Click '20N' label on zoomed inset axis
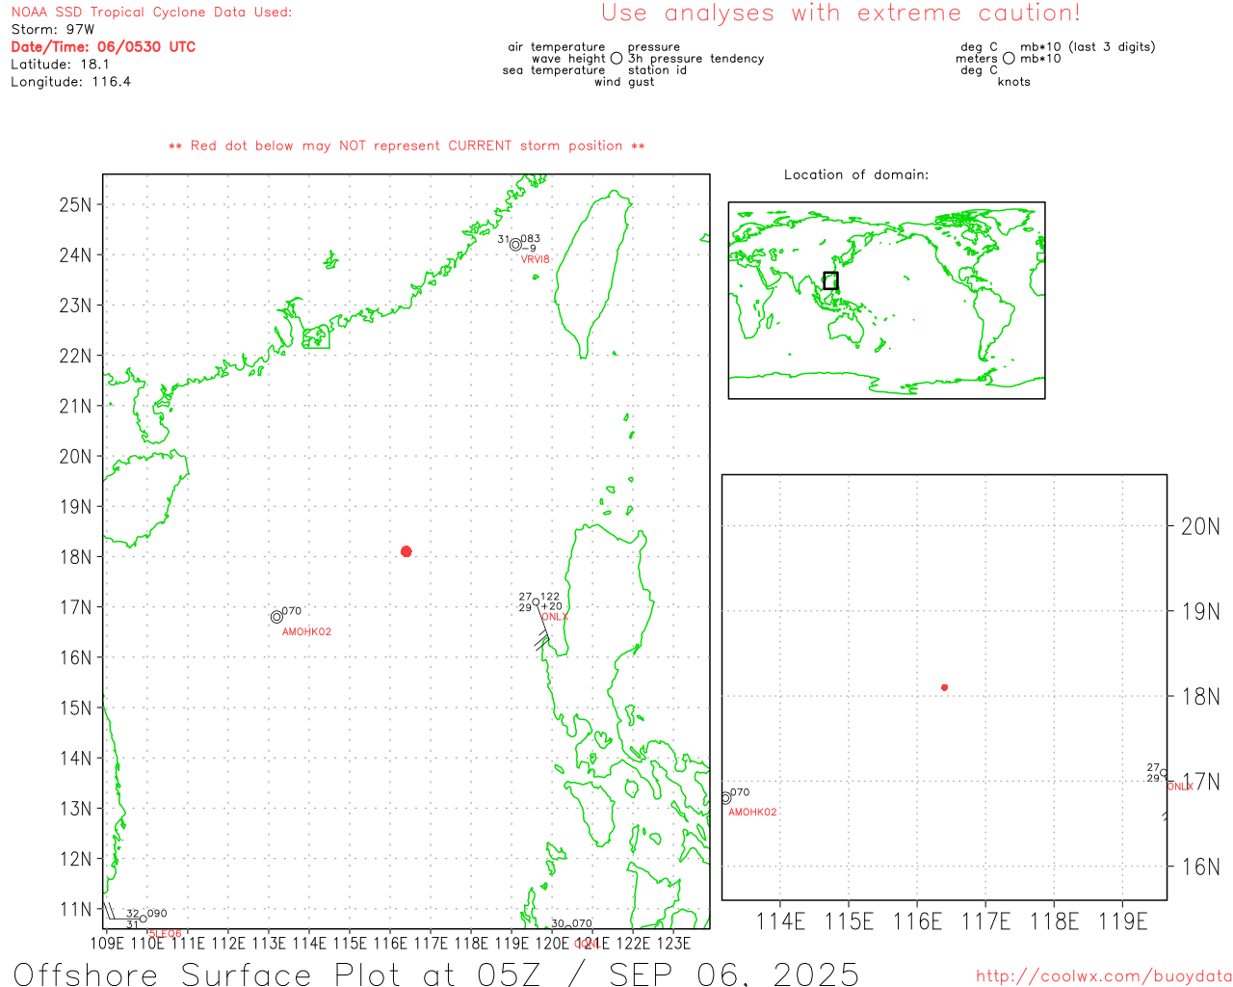The height and width of the screenshot is (987, 1233). tap(1200, 526)
